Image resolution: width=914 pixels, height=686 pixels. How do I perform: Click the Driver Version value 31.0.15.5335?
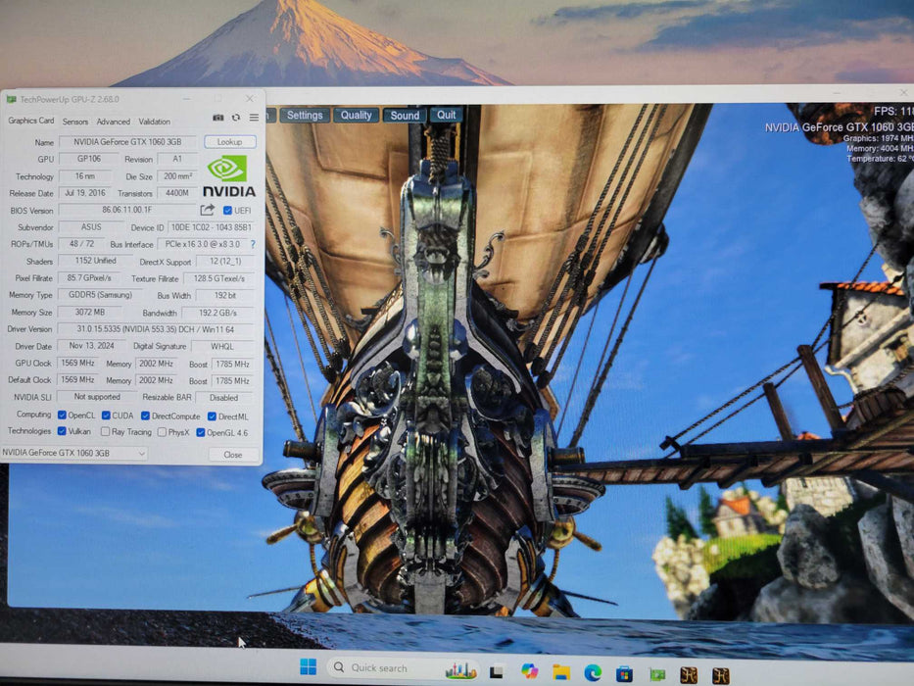(156, 329)
